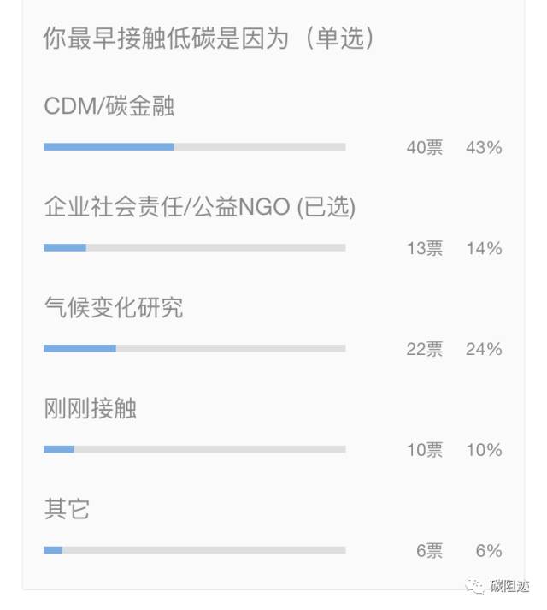Screen dimensions: 547x610
Task: Pick the 刚刚接触 poll option
Action: pos(90,408)
